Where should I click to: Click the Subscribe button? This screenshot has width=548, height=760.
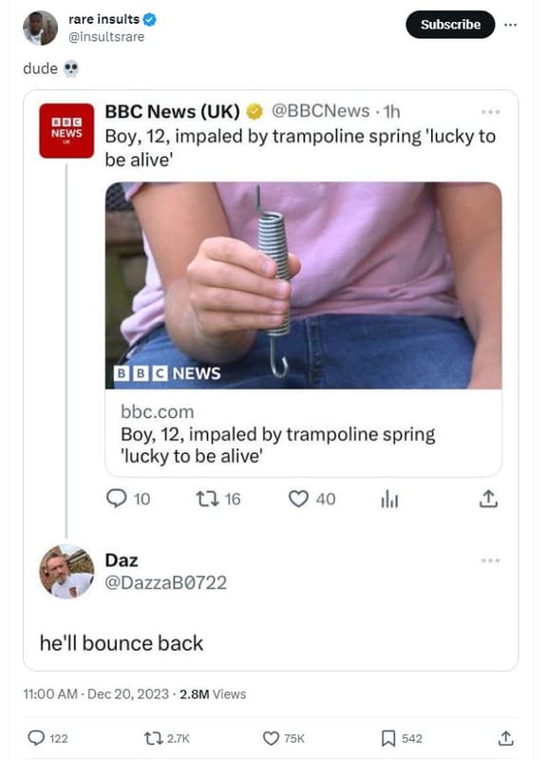[x=450, y=25]
